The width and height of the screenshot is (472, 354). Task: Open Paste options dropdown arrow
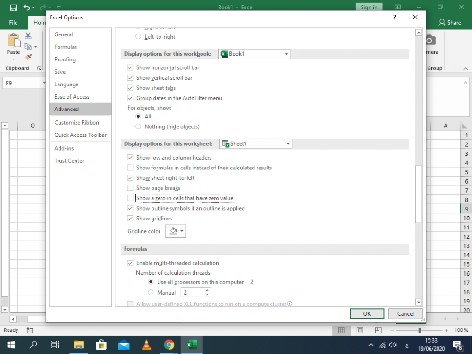point(13,59)
